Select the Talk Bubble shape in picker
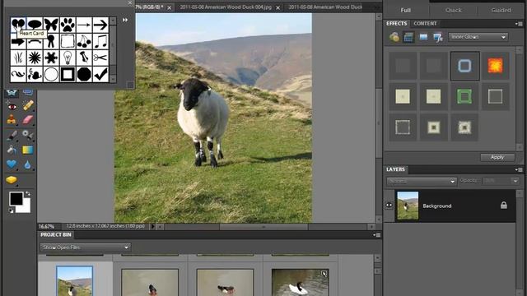Viewport: 527px width, 296px height. (35, 24)
